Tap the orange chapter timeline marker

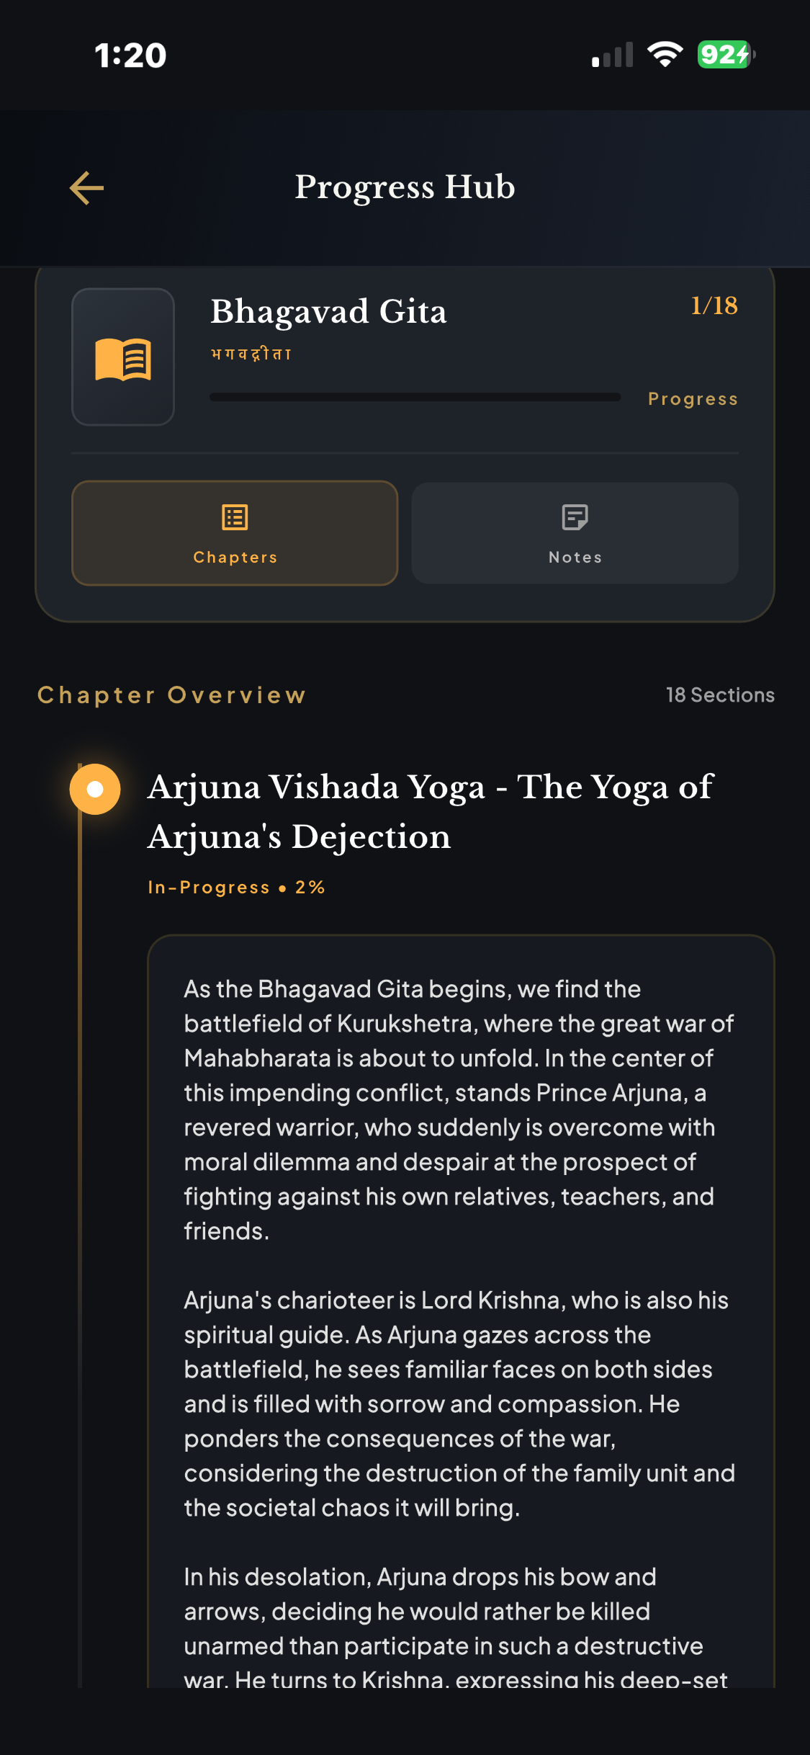(95, 790)
